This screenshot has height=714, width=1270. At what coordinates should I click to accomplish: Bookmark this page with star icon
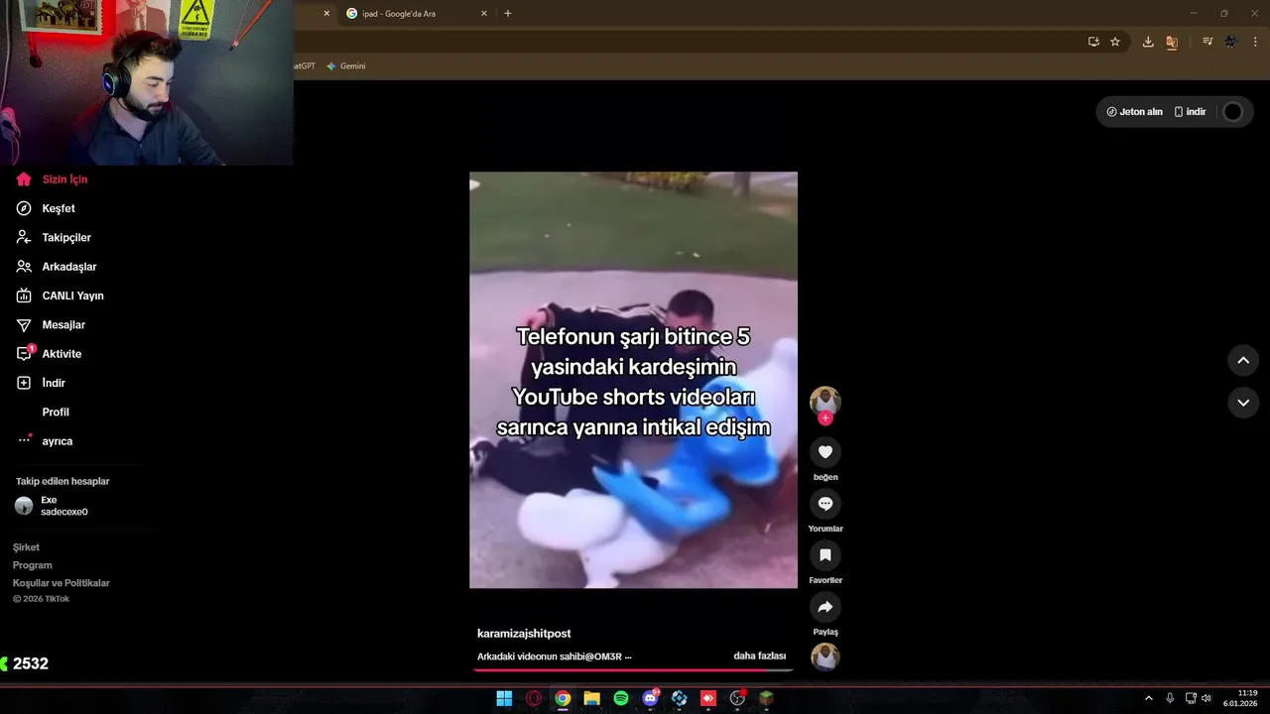pyautogui.click(x=1115, y=42)
